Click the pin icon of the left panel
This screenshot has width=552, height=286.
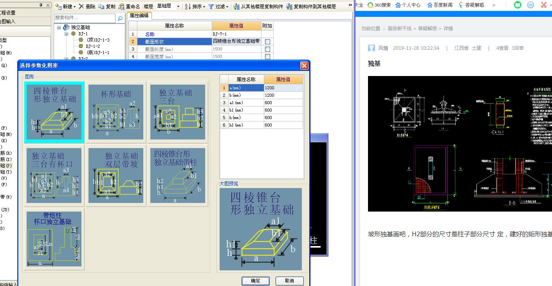pos(41,5)
